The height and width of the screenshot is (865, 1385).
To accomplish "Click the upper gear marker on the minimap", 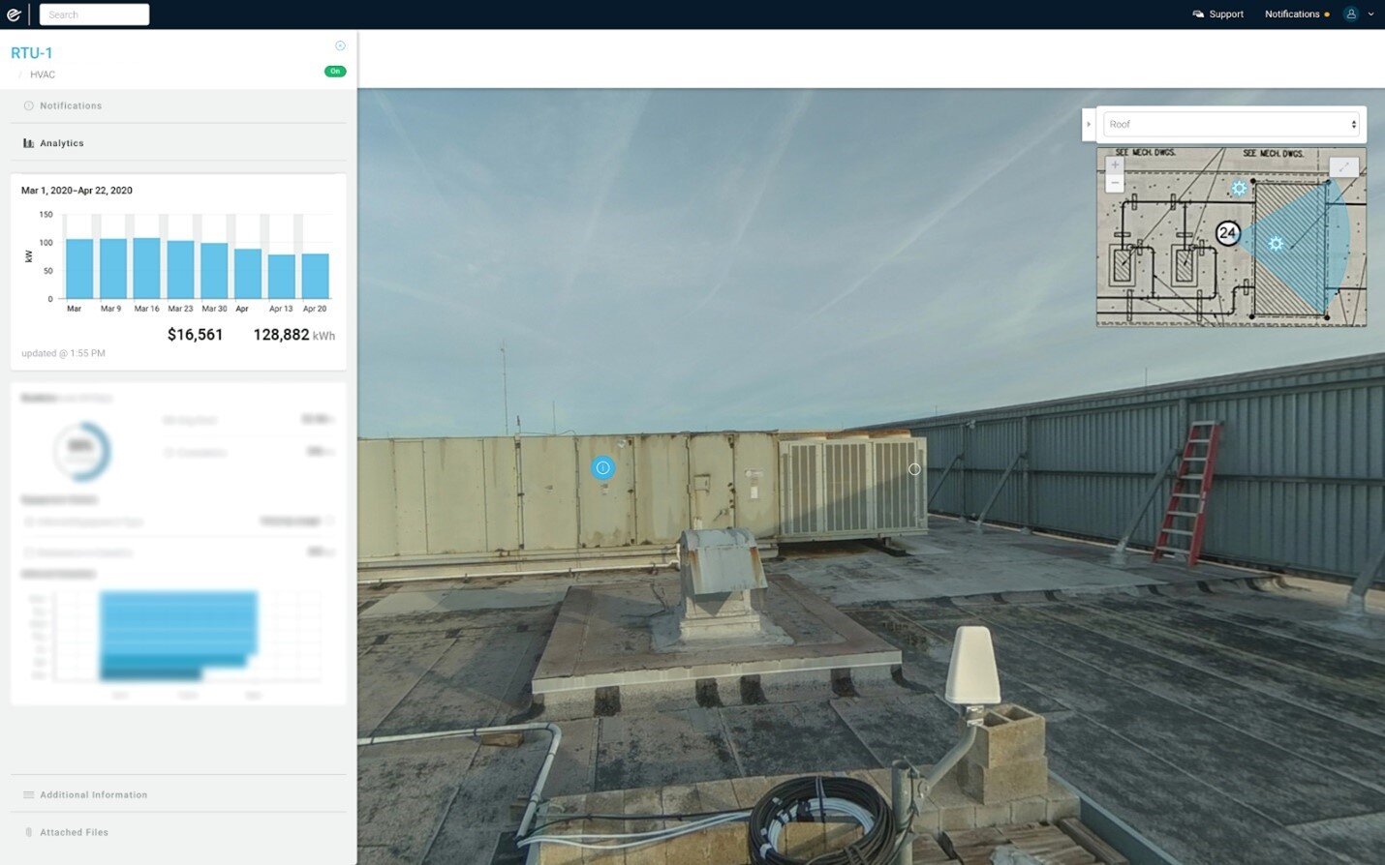I will pos(1239,188).
